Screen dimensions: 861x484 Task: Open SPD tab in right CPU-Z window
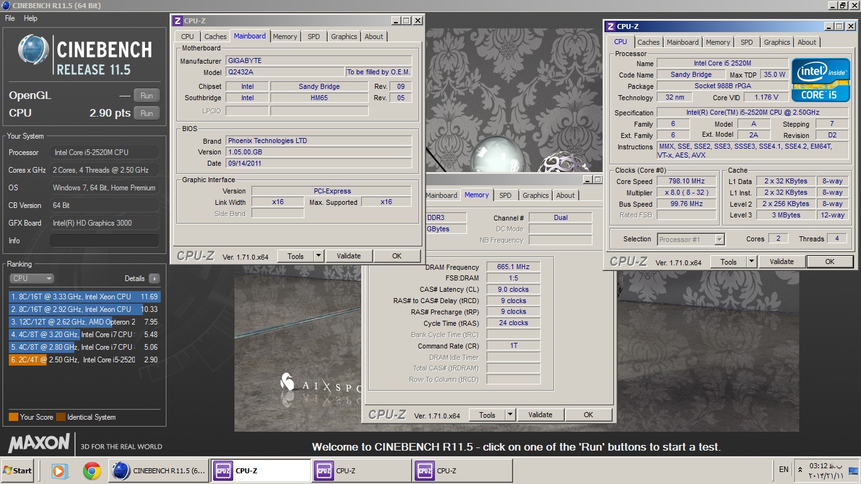point(747,42)
